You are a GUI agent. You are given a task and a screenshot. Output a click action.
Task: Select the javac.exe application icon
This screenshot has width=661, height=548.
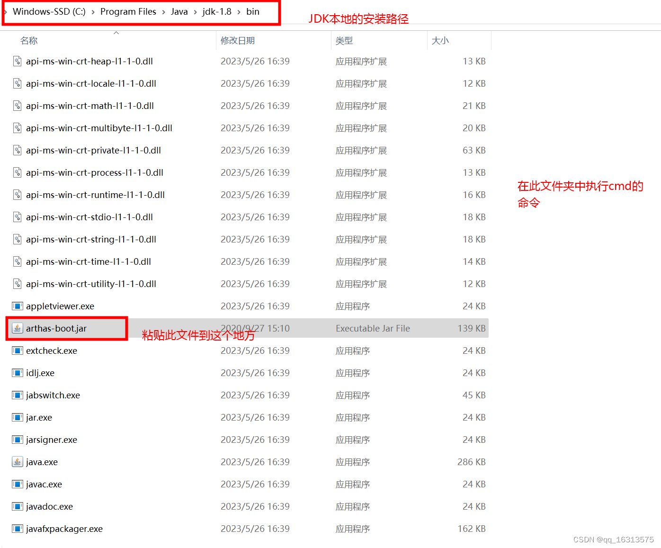click(17, 484)
